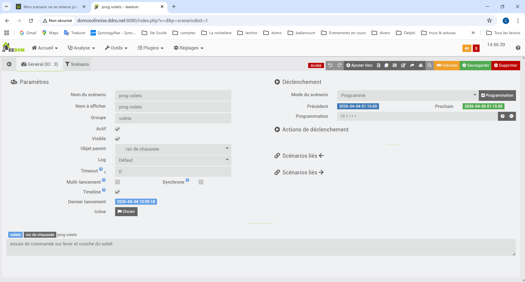Expand the Log level dropdown
This screenshot has width=525, height=282.
(x=173, y=160)
